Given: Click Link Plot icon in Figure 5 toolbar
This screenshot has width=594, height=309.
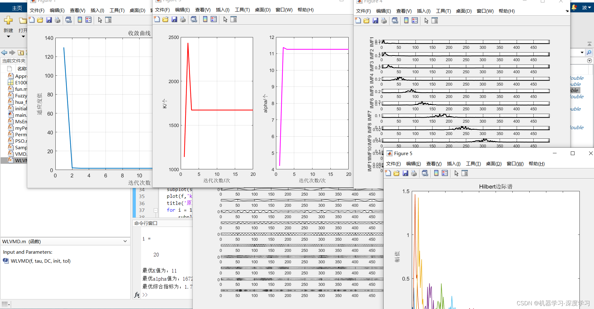Looking at the screenshot, I should click(425, 173).
